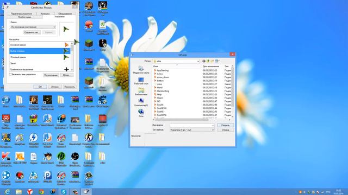
Task: Toggle the Включить тень указателя checkbox
Action: [10, 75]
